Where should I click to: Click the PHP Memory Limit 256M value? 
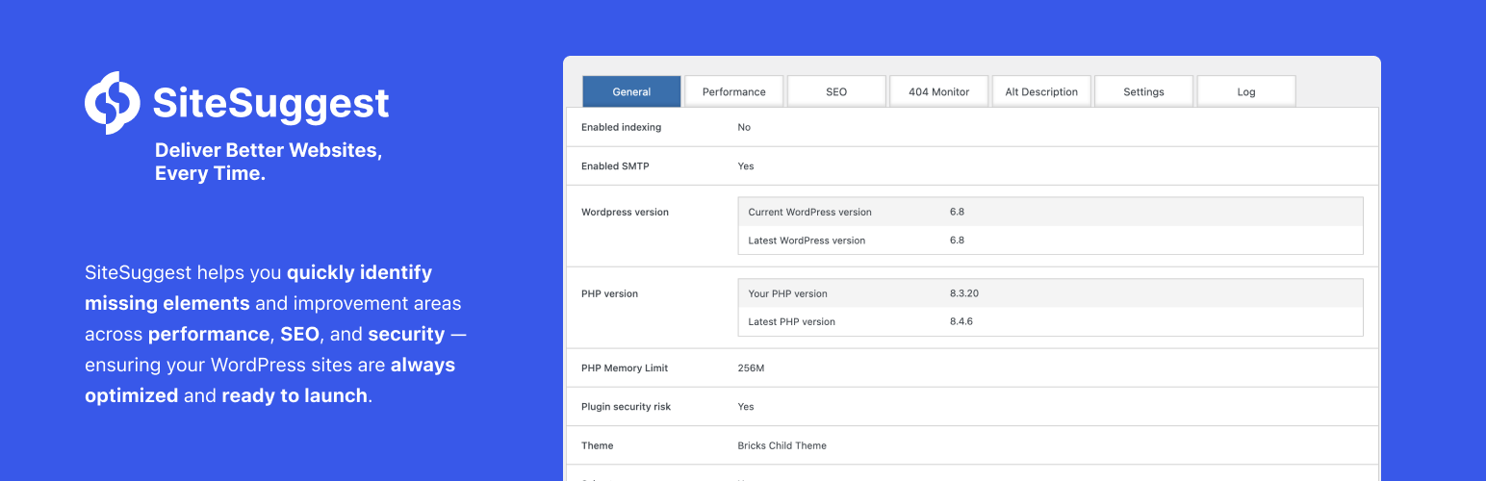[x=751, y=367]
